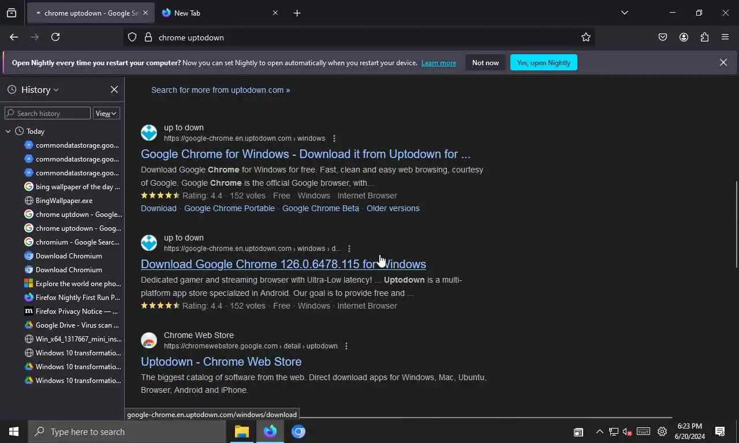Image resolution: width=739 pixels, height=443 pixels.
Task: Open Google Chrome Beta sitelink
Action: [320, 208]
